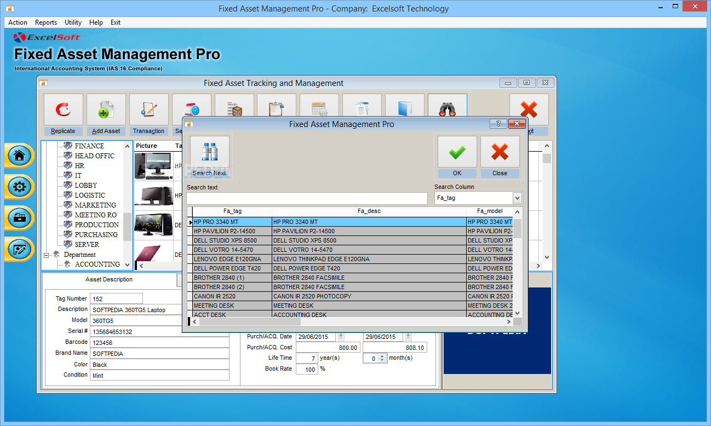Click the question mark help button in dialog

[498, 124]
